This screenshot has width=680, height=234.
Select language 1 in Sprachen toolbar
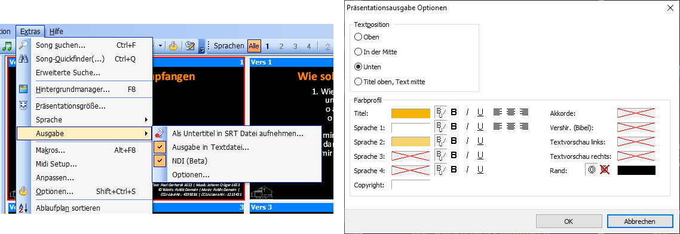(267, 46)
